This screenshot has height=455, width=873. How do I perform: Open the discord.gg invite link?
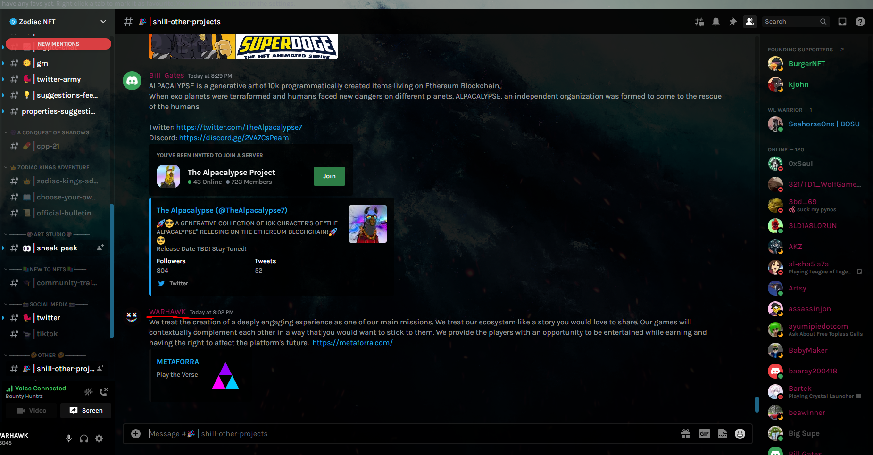234,138
